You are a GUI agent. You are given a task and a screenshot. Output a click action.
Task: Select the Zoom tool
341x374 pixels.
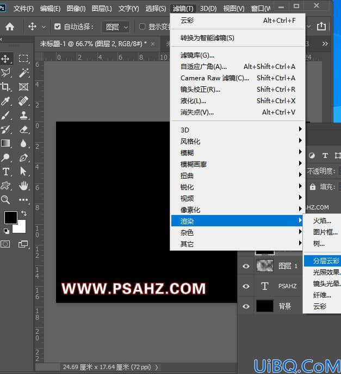(5, 200)
